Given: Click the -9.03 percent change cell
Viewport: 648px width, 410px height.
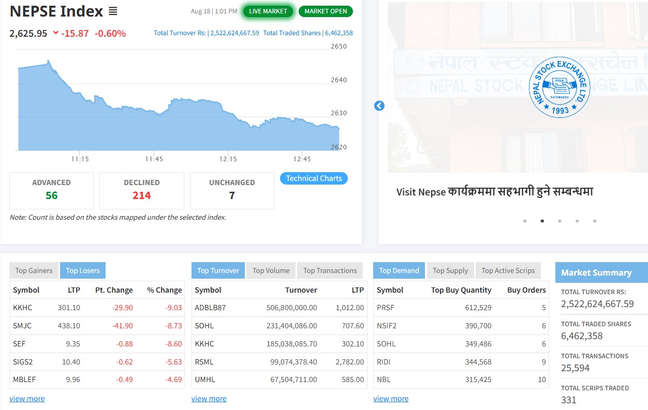Looking at the screenshot, I should (x=173, y=308).
